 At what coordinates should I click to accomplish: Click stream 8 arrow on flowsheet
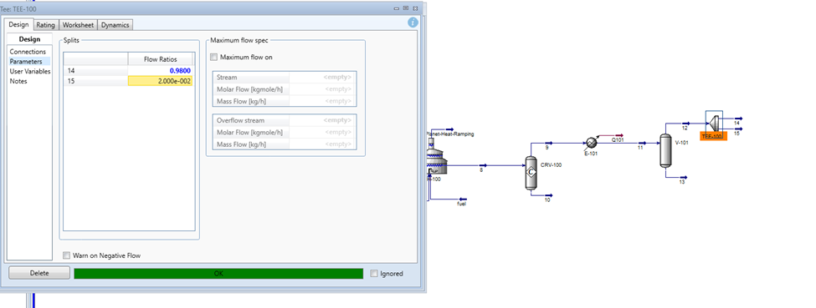482,166
